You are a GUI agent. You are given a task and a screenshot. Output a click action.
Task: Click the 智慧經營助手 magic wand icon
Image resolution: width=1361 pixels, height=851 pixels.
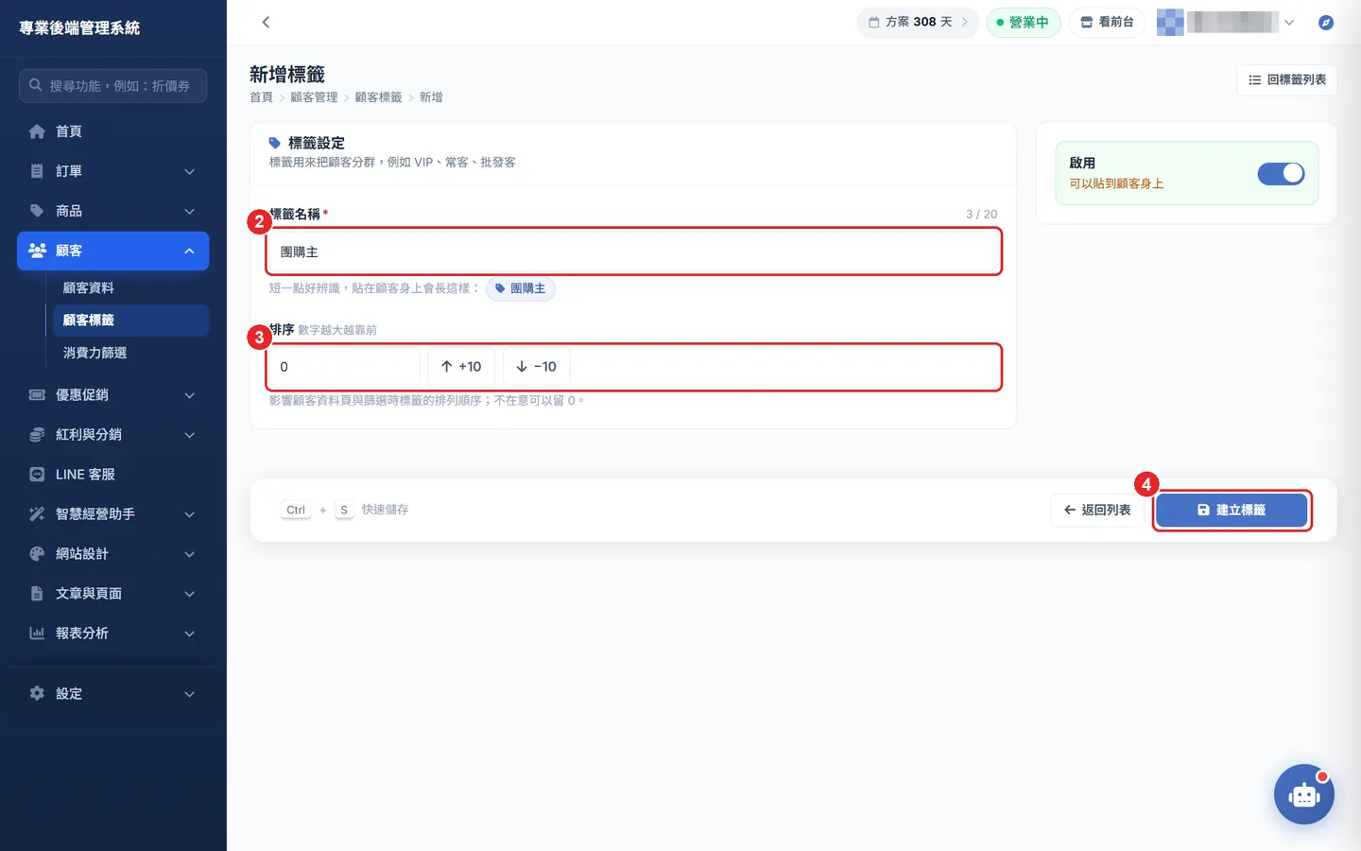pos(37,513)
